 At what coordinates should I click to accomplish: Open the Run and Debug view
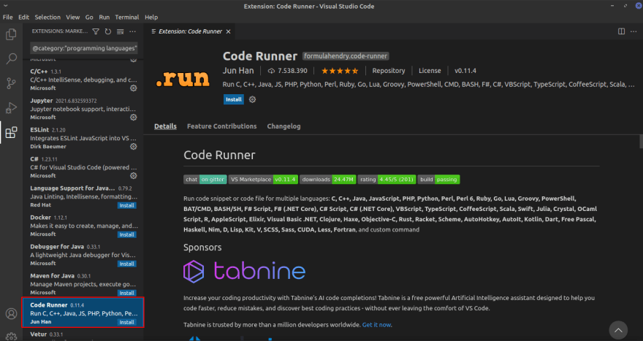click(11, 108)
